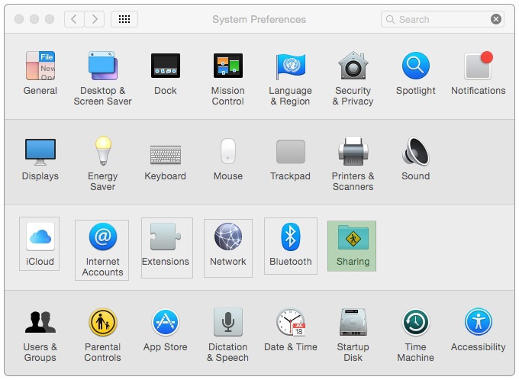Open Dictation & Speech settings
519x380 pixels.
click(x=228, y=335)
